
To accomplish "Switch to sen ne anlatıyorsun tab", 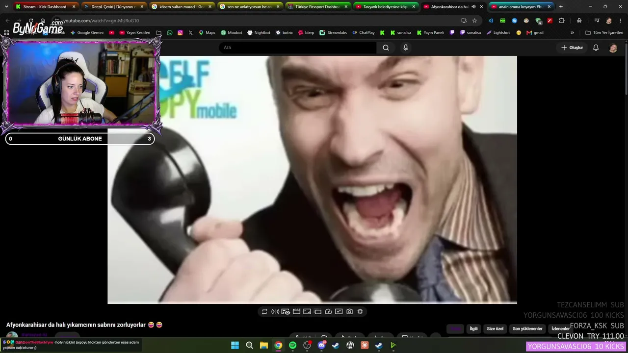I will [249, 7].
